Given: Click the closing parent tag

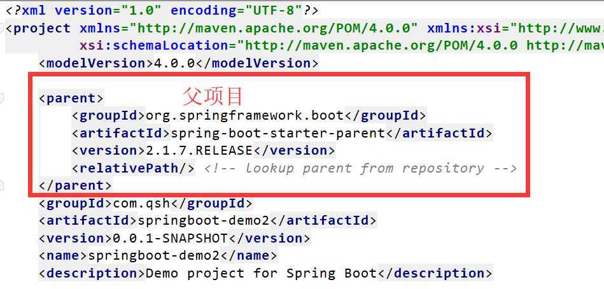Looking at the screenshot, I should point(75,185).
